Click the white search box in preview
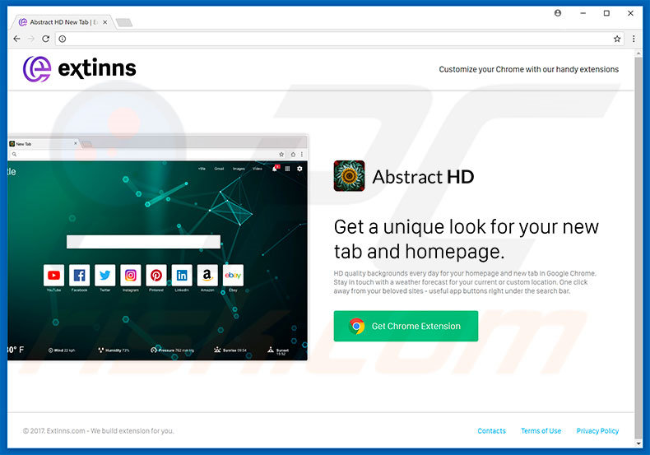Screen dimensions: 650x455 coord(143,242)
